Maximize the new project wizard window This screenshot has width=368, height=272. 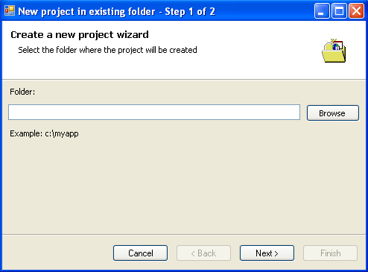tap(339, 11)
